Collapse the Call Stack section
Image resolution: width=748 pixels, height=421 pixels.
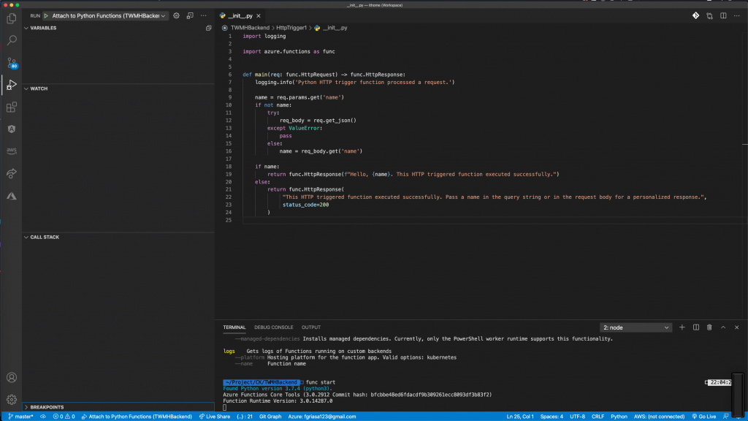pos(45,237)
